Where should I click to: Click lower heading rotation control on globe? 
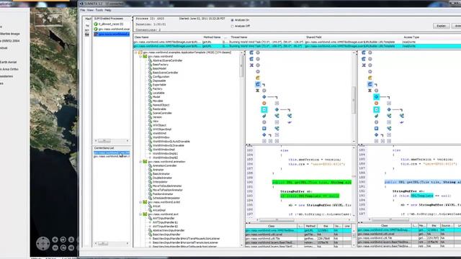click(x=63, y=247)
